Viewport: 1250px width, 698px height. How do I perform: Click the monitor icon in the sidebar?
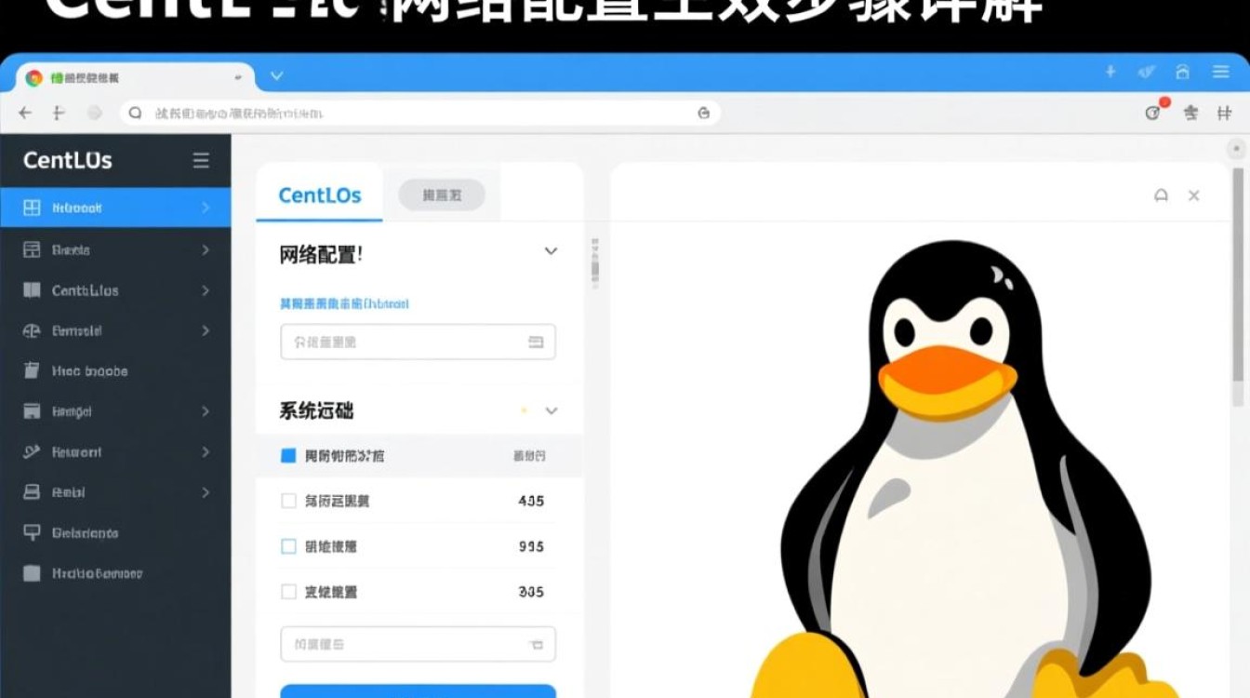(x=32, y=532)
